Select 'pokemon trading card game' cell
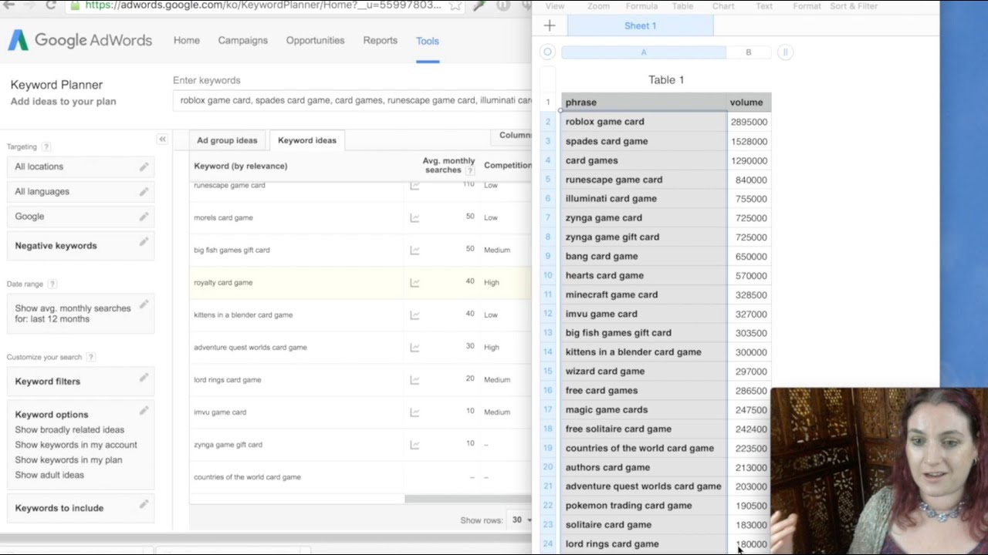988x555 pixels. point(644,506)
